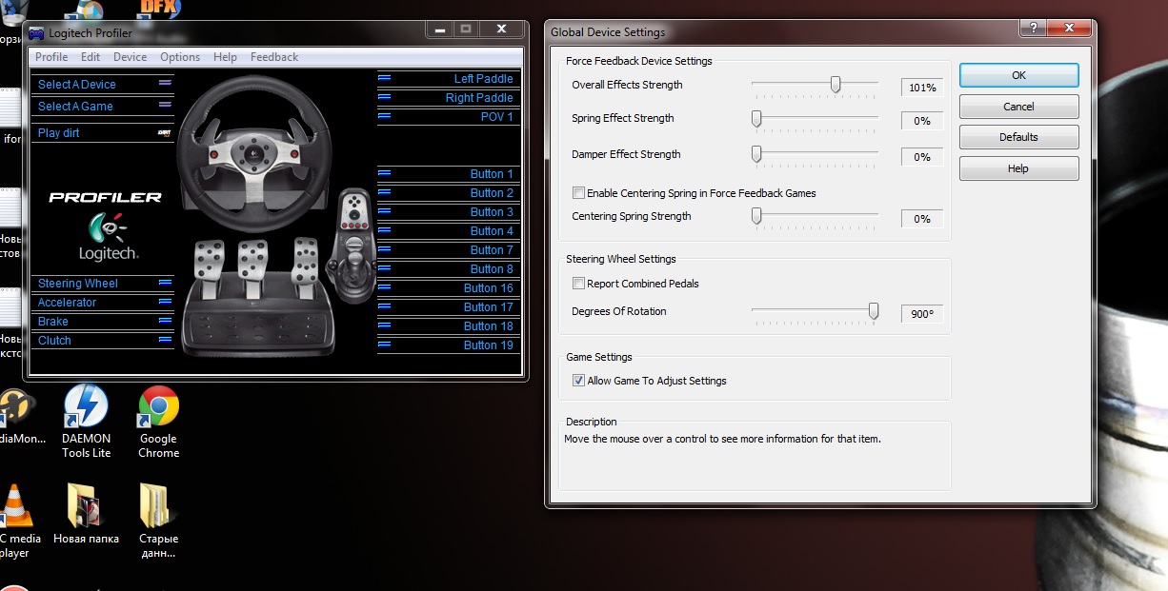The width and height of the screenshot is (1168, 591).
Task: Click the Logitech Profiler title bar icon
Action: [37, 32]
